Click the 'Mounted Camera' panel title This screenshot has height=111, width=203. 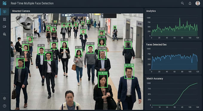point(21,11)
